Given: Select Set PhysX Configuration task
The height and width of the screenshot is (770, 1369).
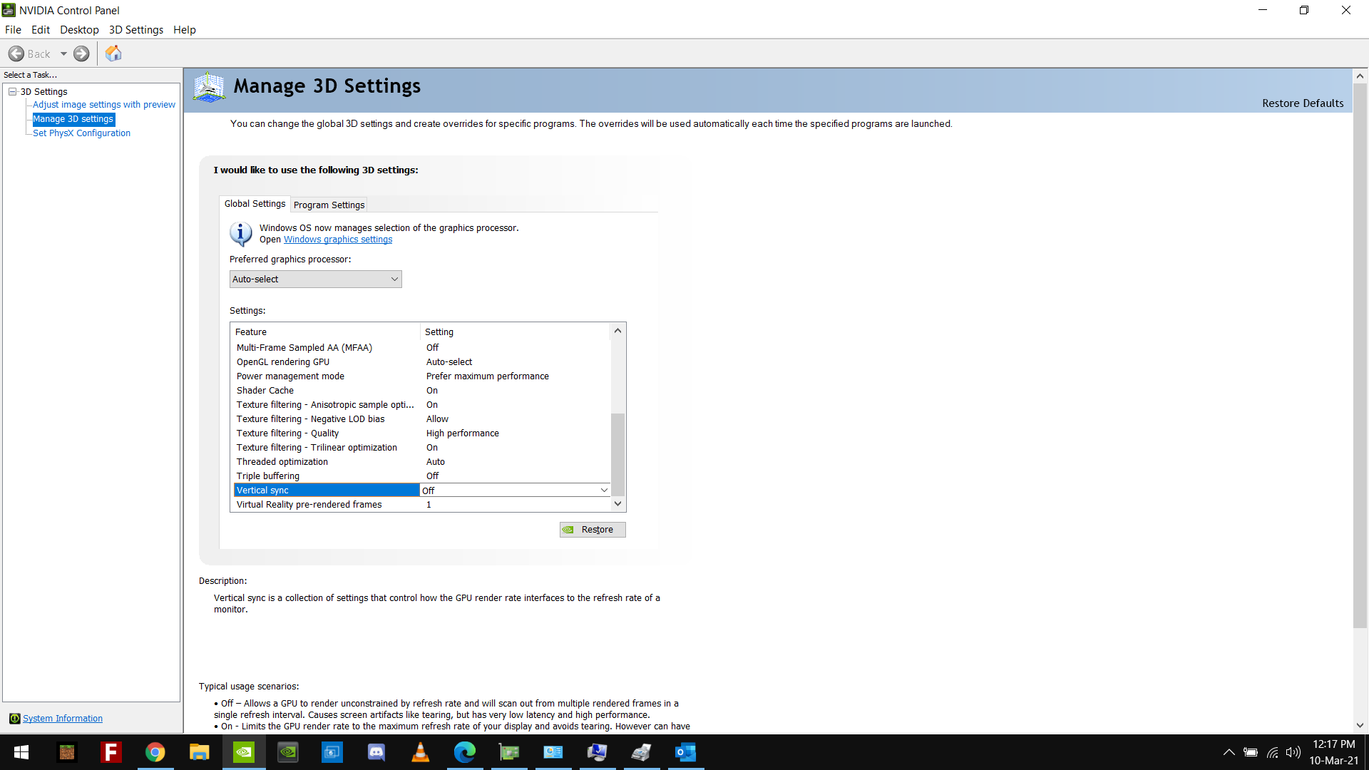Looking at the screenshot, I should [x=81, y=133].
